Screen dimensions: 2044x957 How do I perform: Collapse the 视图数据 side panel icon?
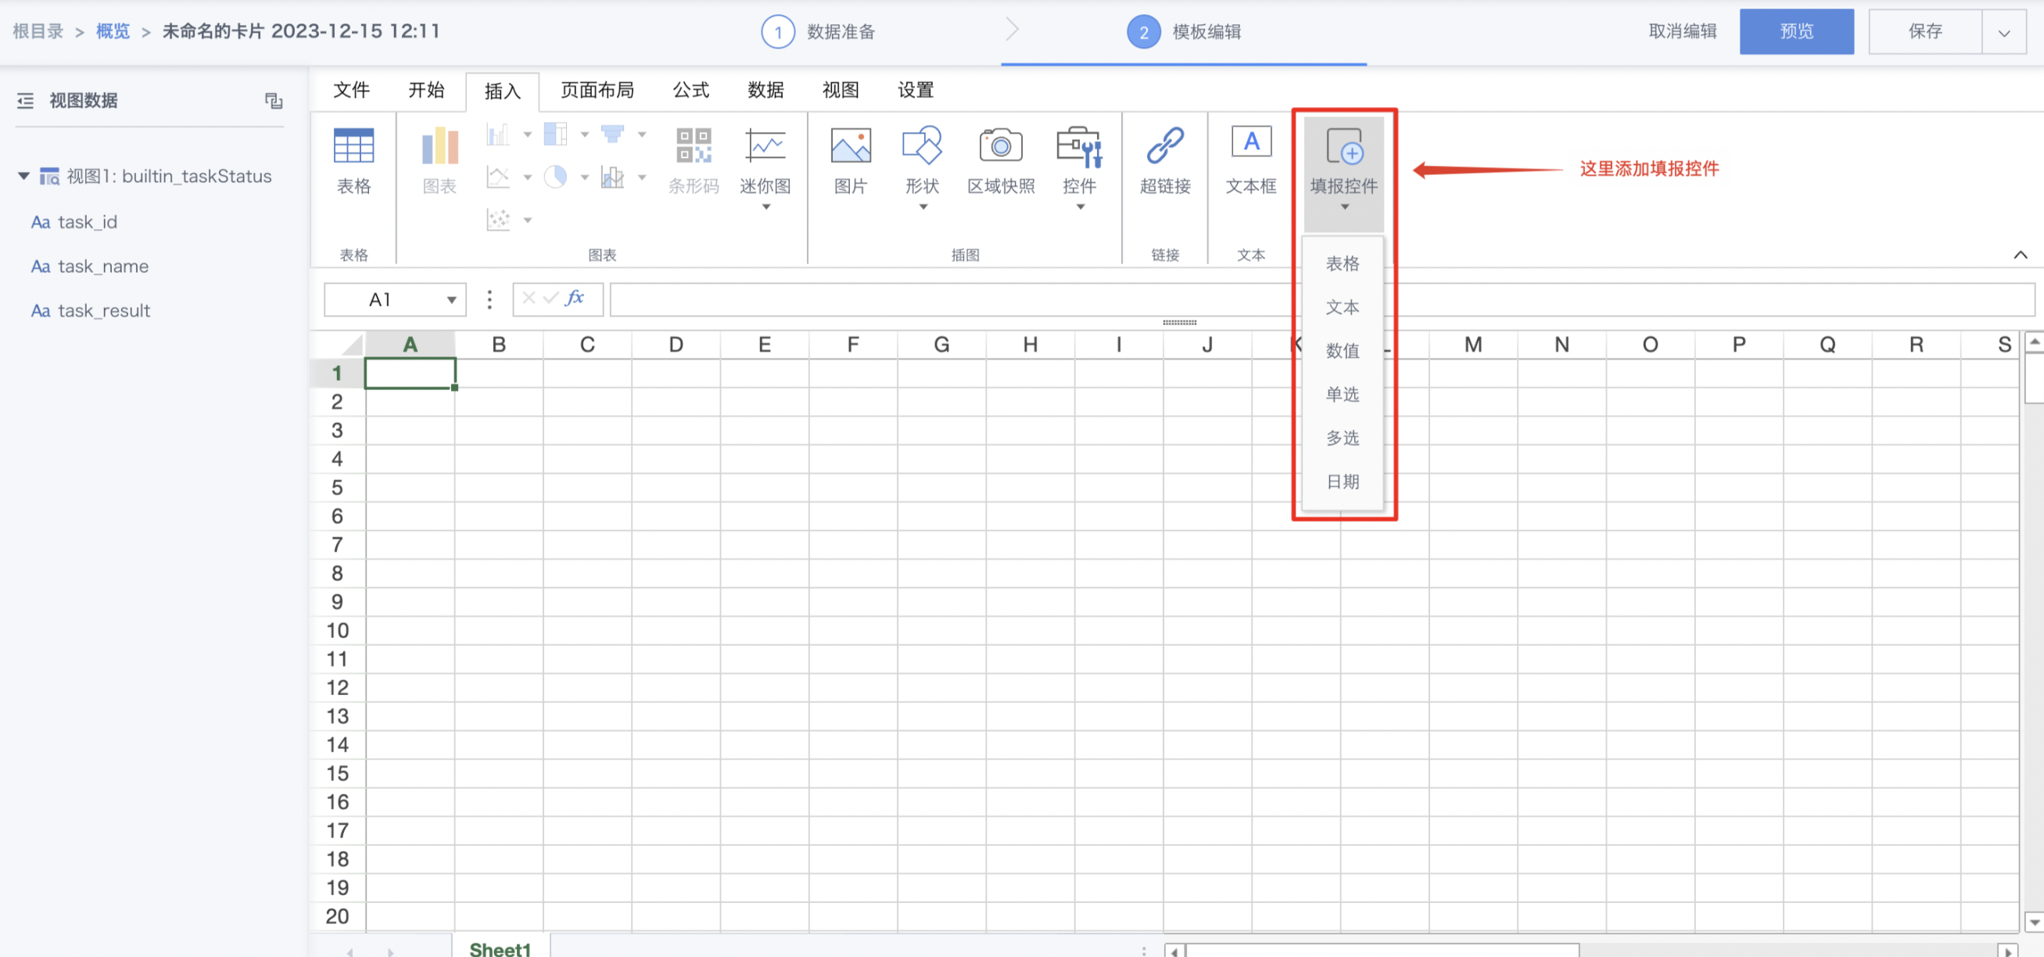pos(25,101)
